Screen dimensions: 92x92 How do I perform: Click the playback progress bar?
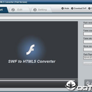[37, 80]
